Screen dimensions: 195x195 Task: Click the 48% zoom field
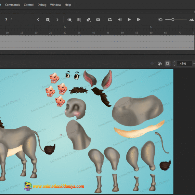184,64
